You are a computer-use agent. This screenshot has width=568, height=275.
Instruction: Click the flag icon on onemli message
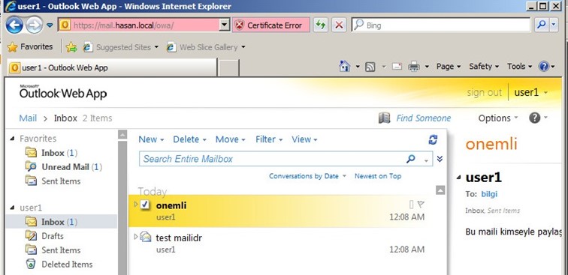pyautogui.click(x=421, y=205)
